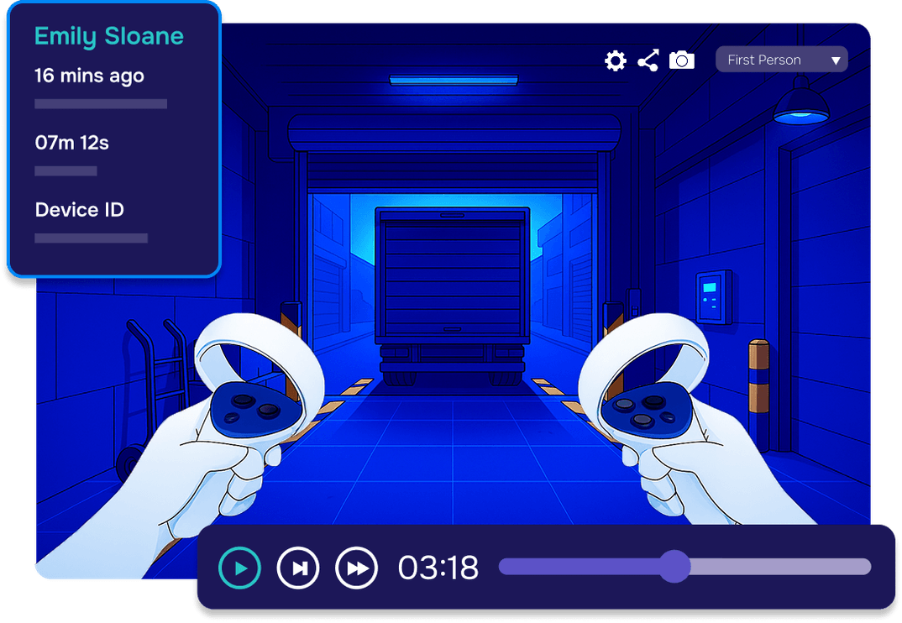Click the 03:18 timestamp

point(438,568)
